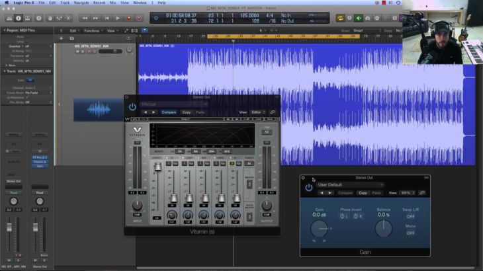This screenshot has width=483, height=271.
Task: Open Gain User Default preset dropdown
Action: [x=350, y=184]
